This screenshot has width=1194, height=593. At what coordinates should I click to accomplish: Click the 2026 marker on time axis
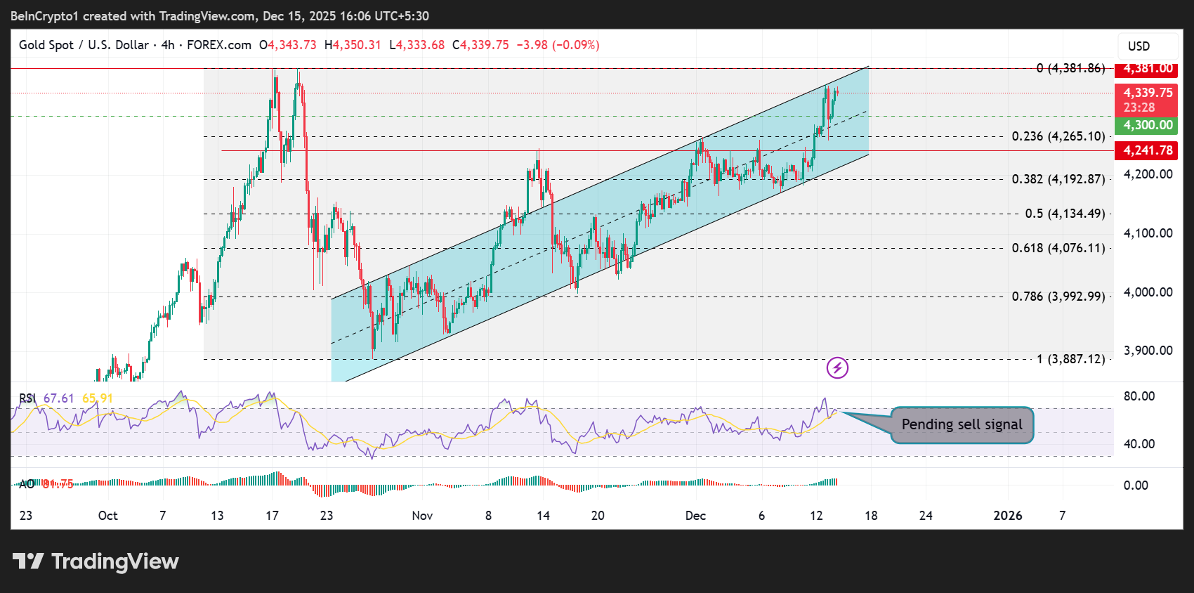(1007, 516)
